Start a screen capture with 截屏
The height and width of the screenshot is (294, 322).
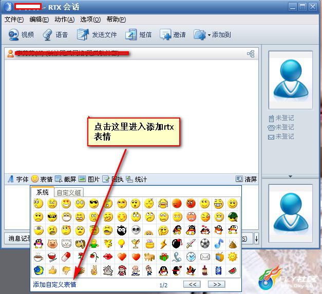[x=66, y=179]
